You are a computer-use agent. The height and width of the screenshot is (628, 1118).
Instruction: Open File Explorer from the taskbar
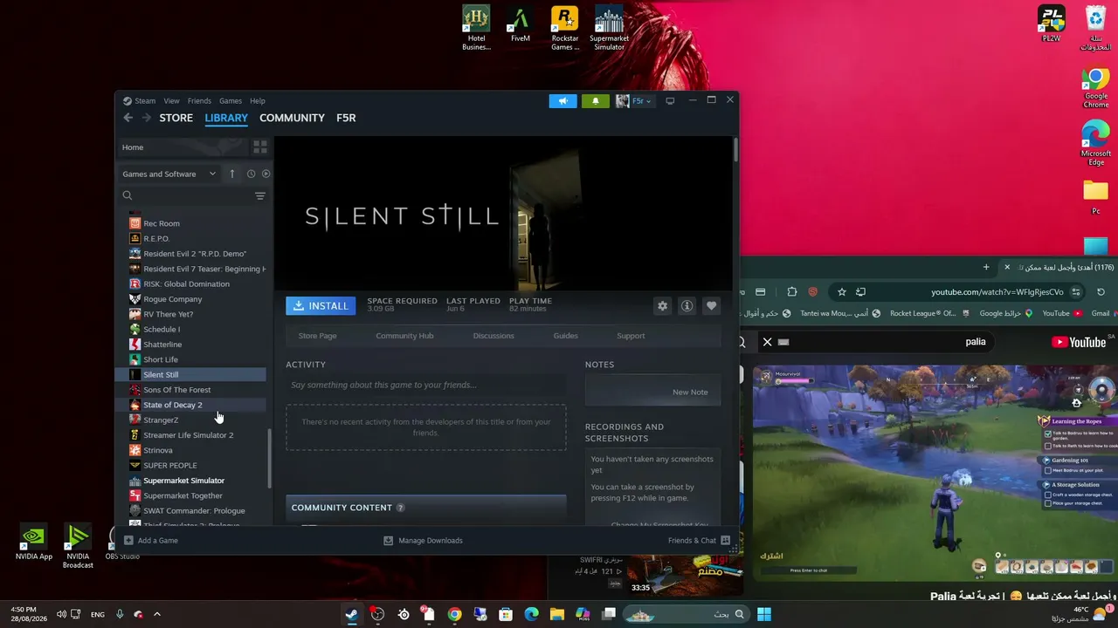[557, 614]
